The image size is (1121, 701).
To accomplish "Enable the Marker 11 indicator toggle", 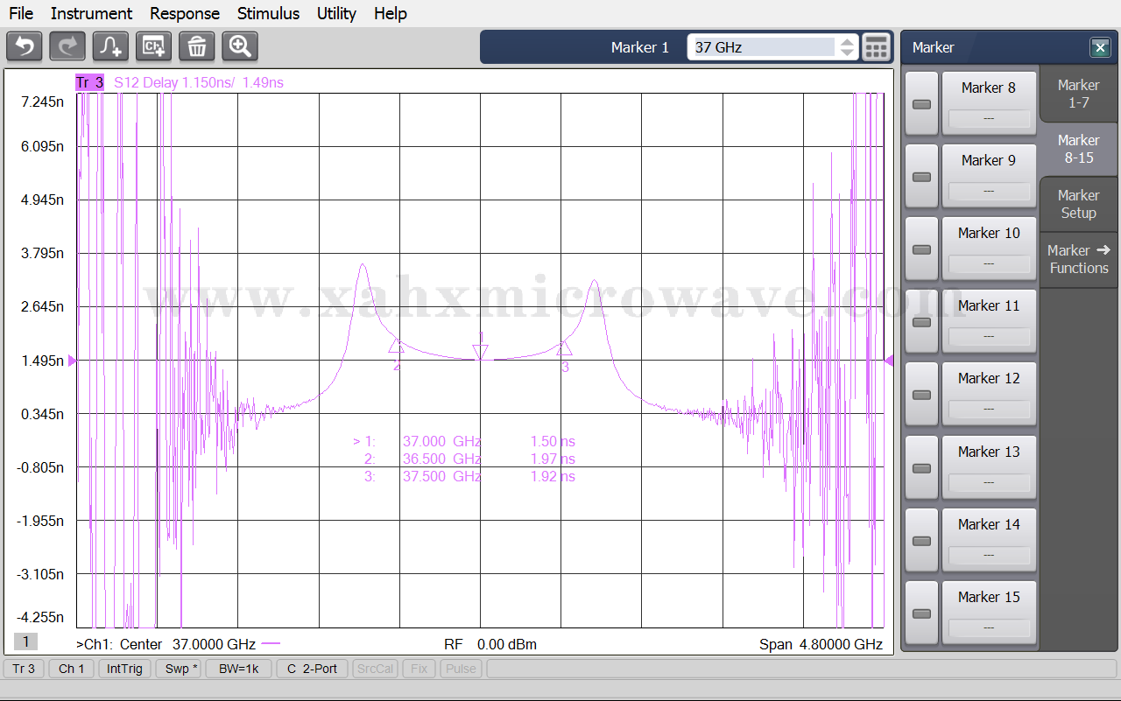I will click(921, 322).
